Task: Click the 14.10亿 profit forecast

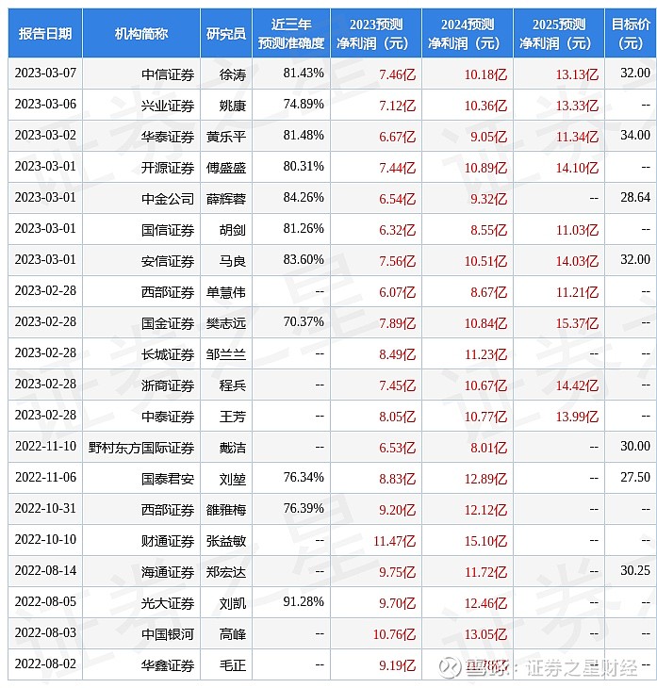Action: [577, 168]
